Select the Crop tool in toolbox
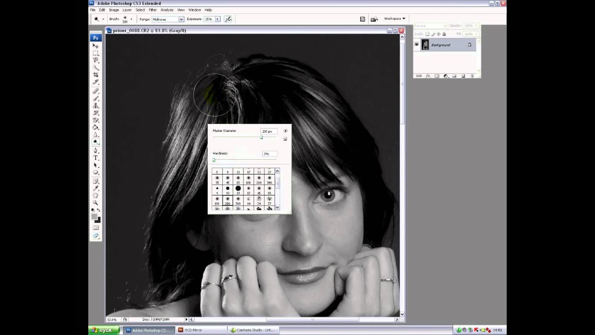This screenshot has height=335, width=595. point(96,75)
